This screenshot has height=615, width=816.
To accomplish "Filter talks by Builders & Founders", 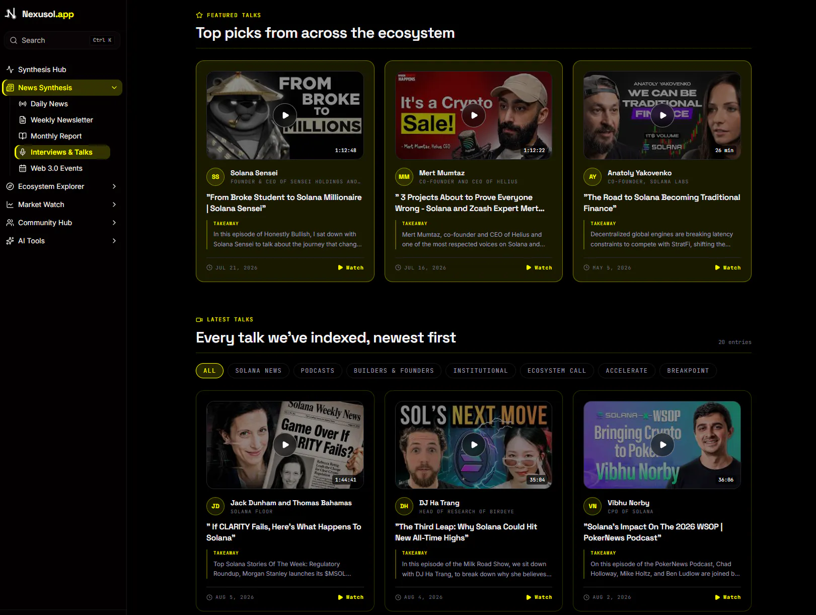I will point(394,371).
